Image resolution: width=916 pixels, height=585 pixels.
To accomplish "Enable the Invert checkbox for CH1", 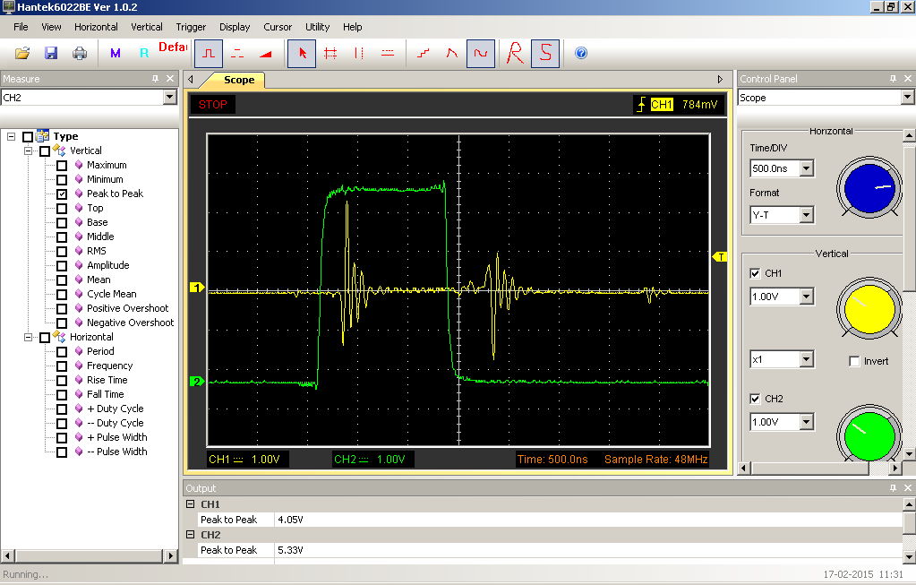I will point(854,361).
